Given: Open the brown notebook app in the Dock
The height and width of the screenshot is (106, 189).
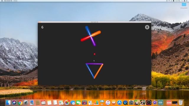Looking at the screenshot, I should click(38, 103).
